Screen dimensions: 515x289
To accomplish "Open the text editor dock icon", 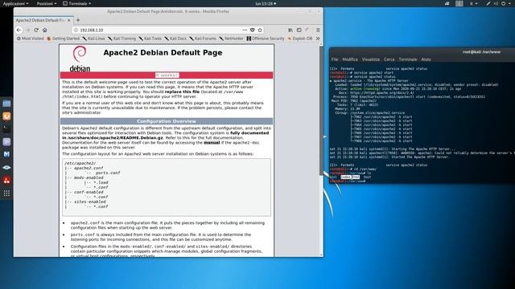I will (6, 142).
